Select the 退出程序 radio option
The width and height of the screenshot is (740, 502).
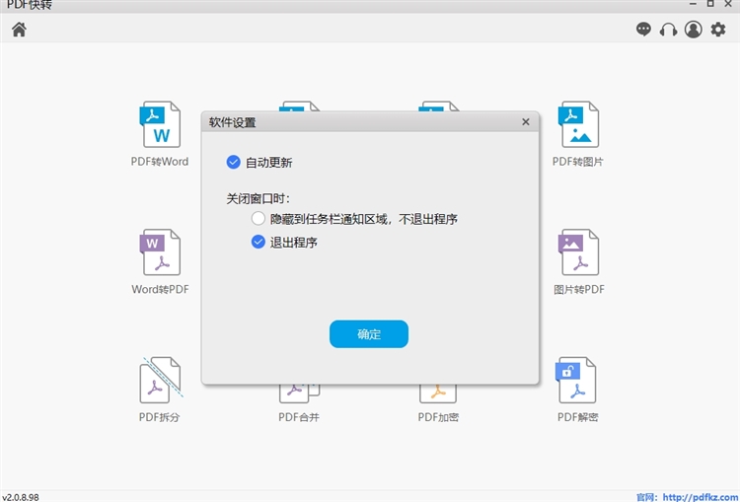click(259, 242)
